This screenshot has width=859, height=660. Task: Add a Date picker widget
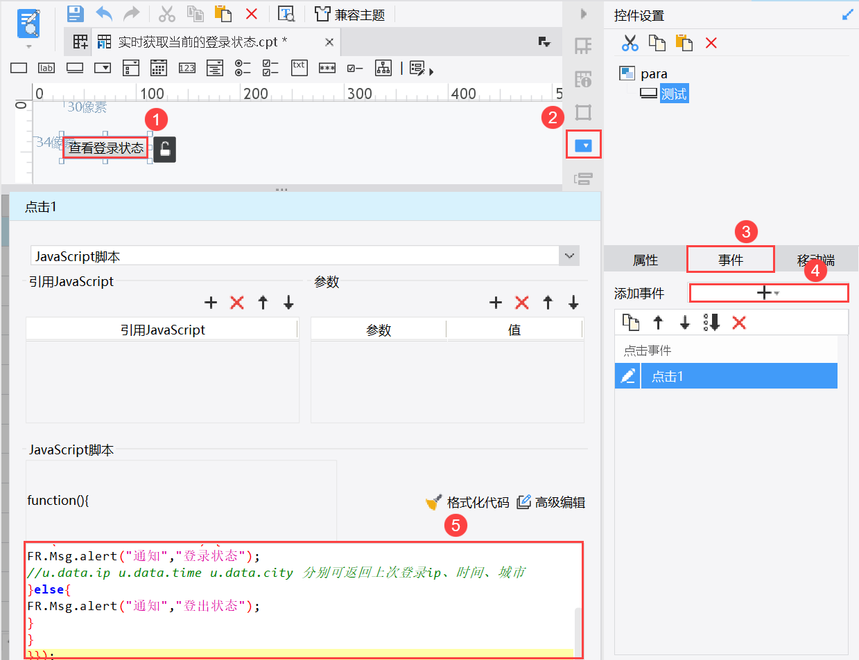157,67
